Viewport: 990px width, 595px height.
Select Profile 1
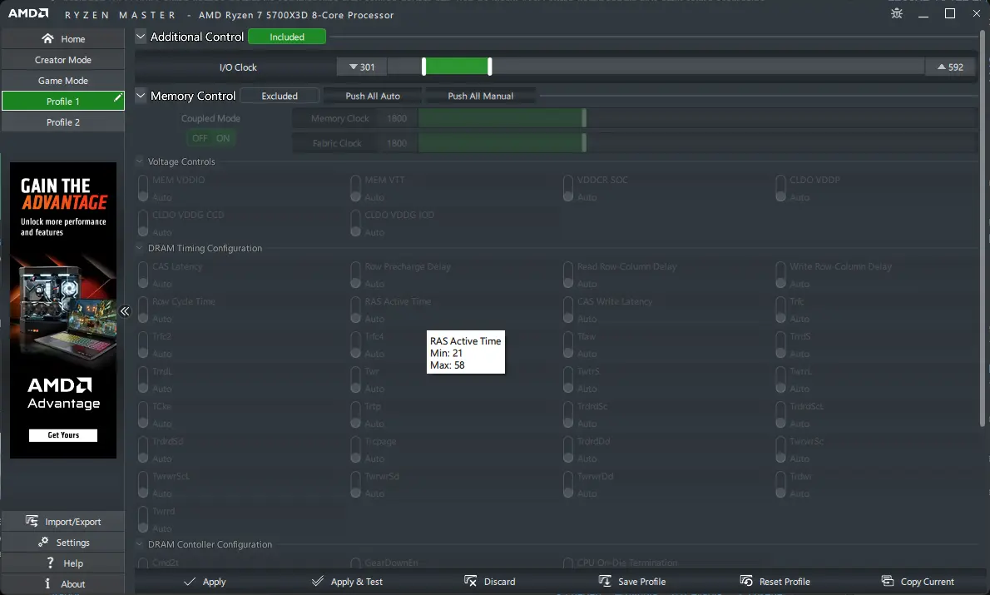click(63, 101)
